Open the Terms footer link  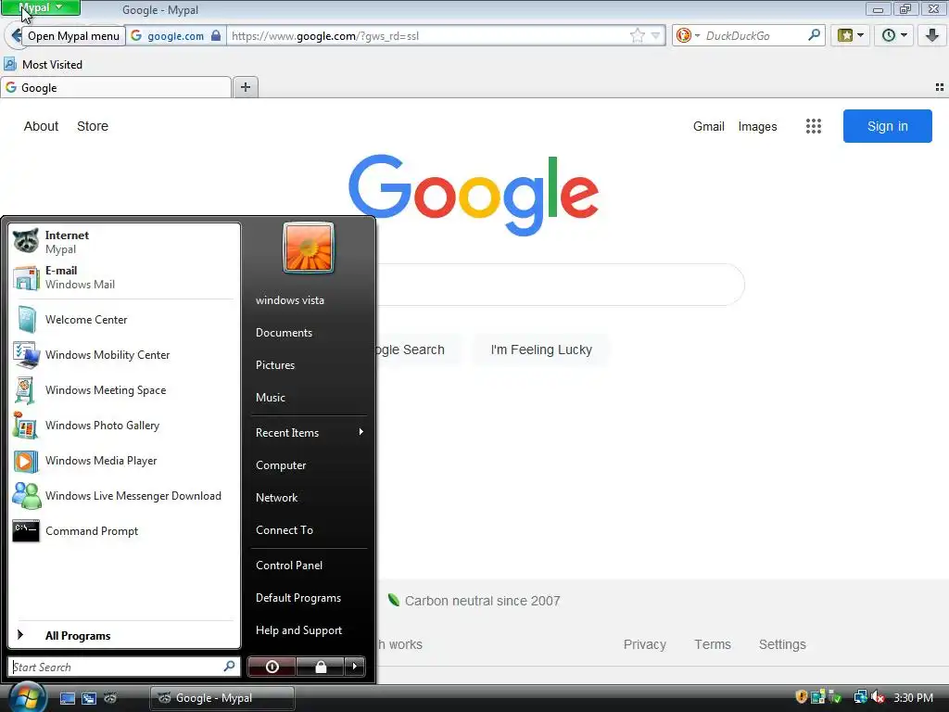(713, 644)
